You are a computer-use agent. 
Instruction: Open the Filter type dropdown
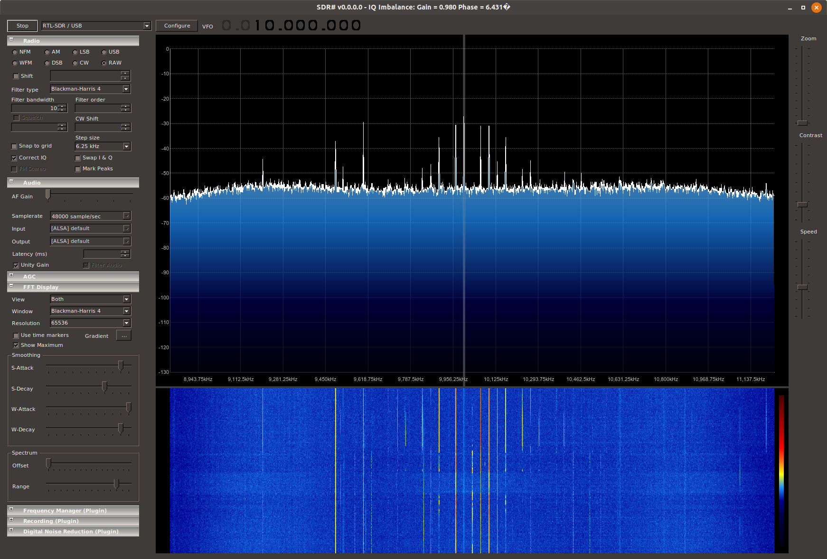pyautogui.click(x=126, y=89)
